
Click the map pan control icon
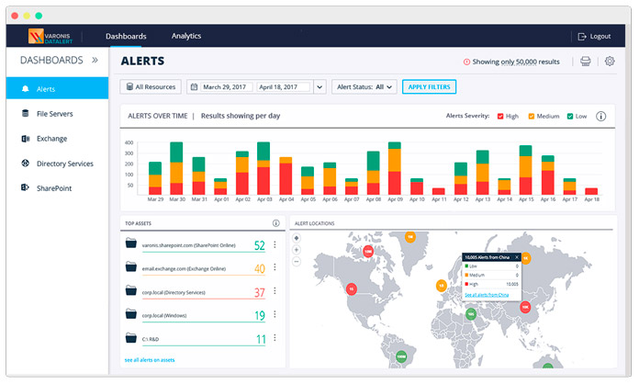[x=297, y=238]
